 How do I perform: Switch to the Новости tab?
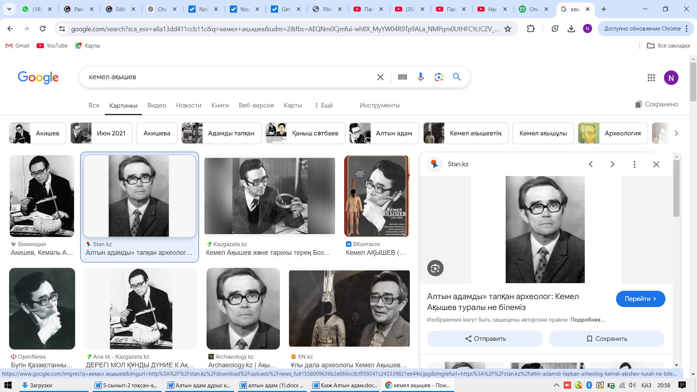(188, 105)
